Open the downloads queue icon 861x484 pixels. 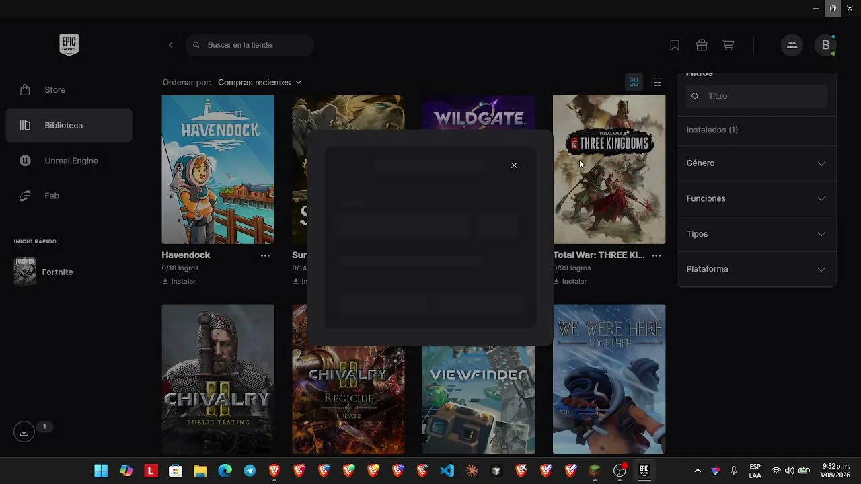[24, 432]
